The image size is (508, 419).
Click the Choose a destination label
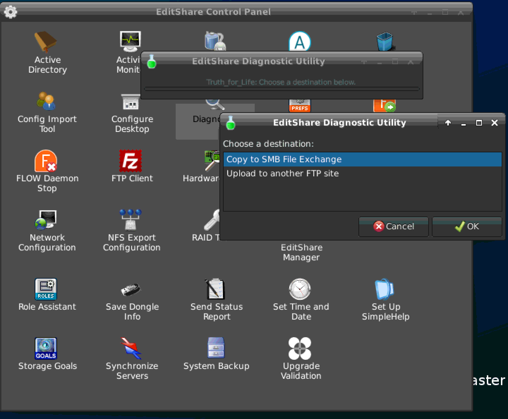click(268, 144)
